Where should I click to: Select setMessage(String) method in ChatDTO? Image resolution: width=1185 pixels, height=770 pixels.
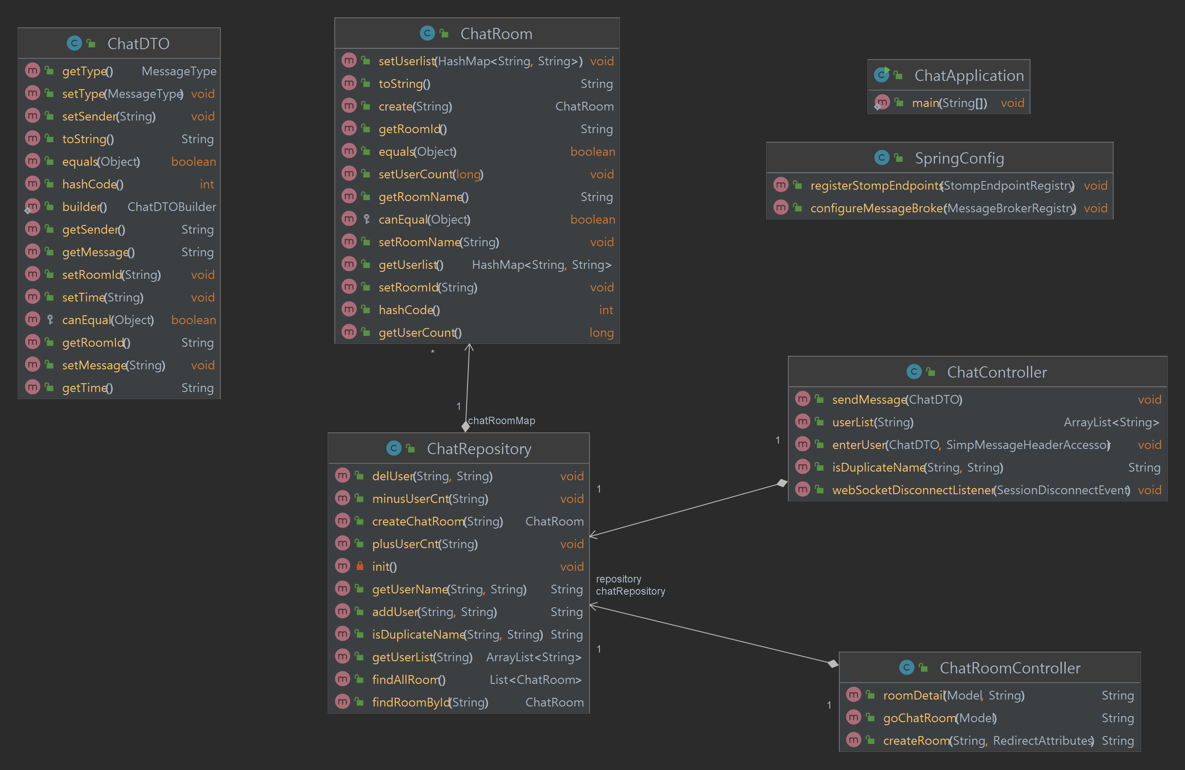pos(113,365)
